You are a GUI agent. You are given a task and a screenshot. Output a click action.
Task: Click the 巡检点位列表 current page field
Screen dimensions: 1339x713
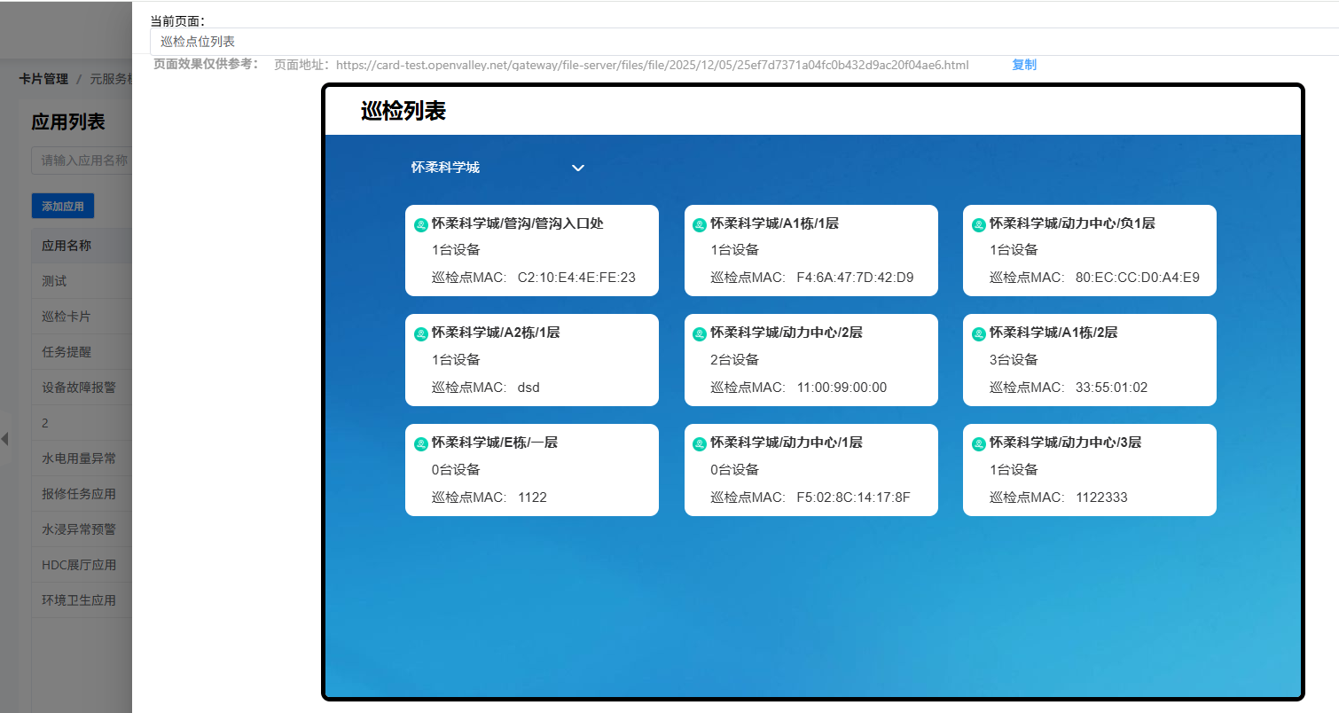pyautogui.click(x=743, y=42)
